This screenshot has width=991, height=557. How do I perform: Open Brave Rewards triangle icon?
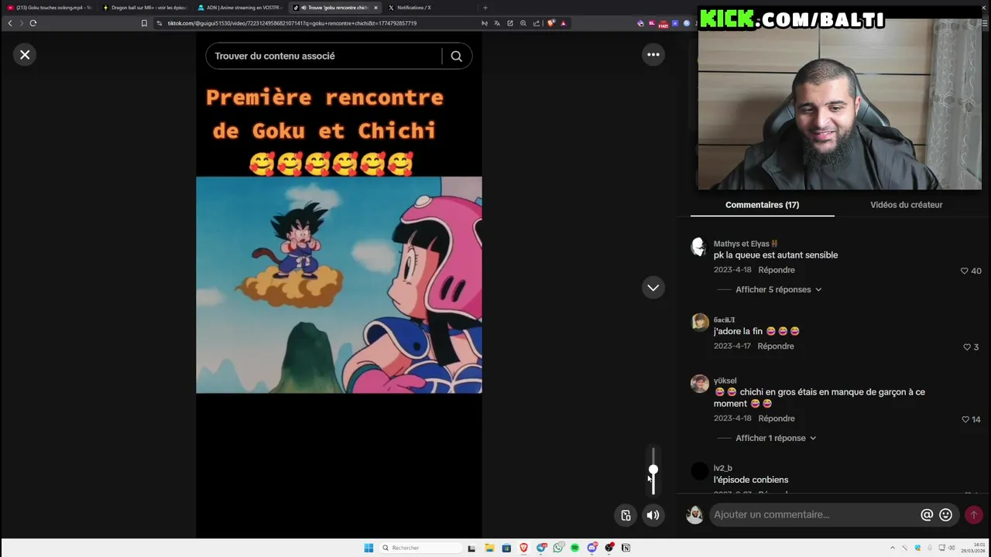[563, 23]
